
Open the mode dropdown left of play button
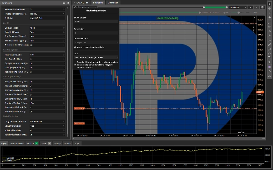click(x=238, y=7)
